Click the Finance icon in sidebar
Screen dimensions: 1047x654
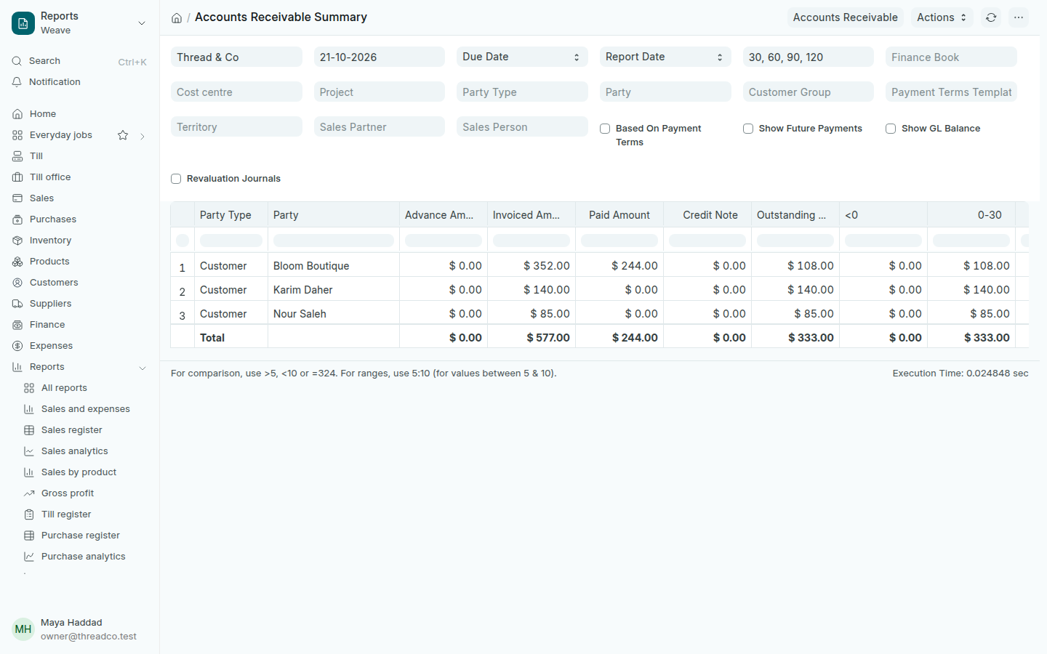coord(17,325)
